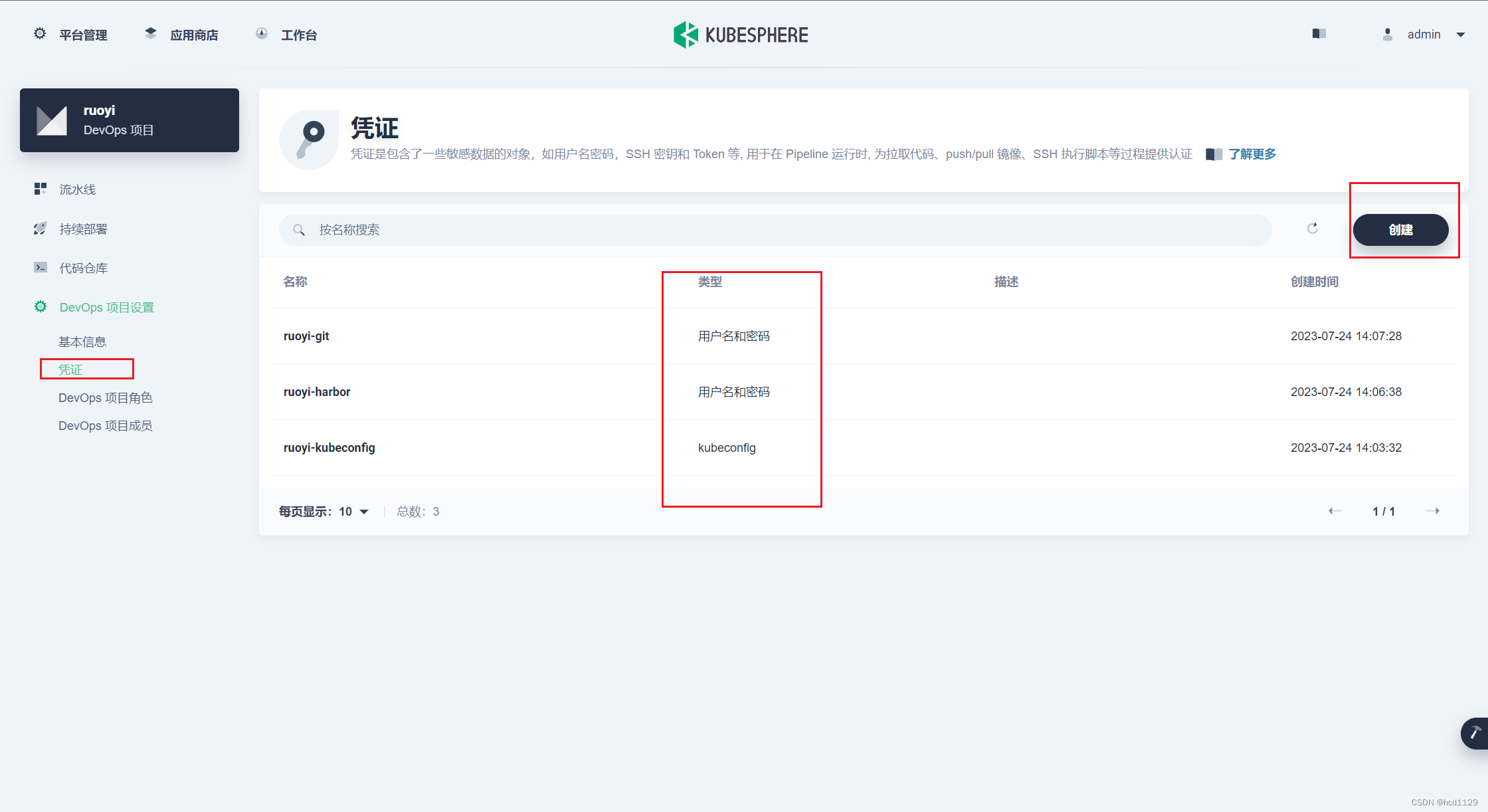Expand the admin account dropdown arrow

(1461, 35)
